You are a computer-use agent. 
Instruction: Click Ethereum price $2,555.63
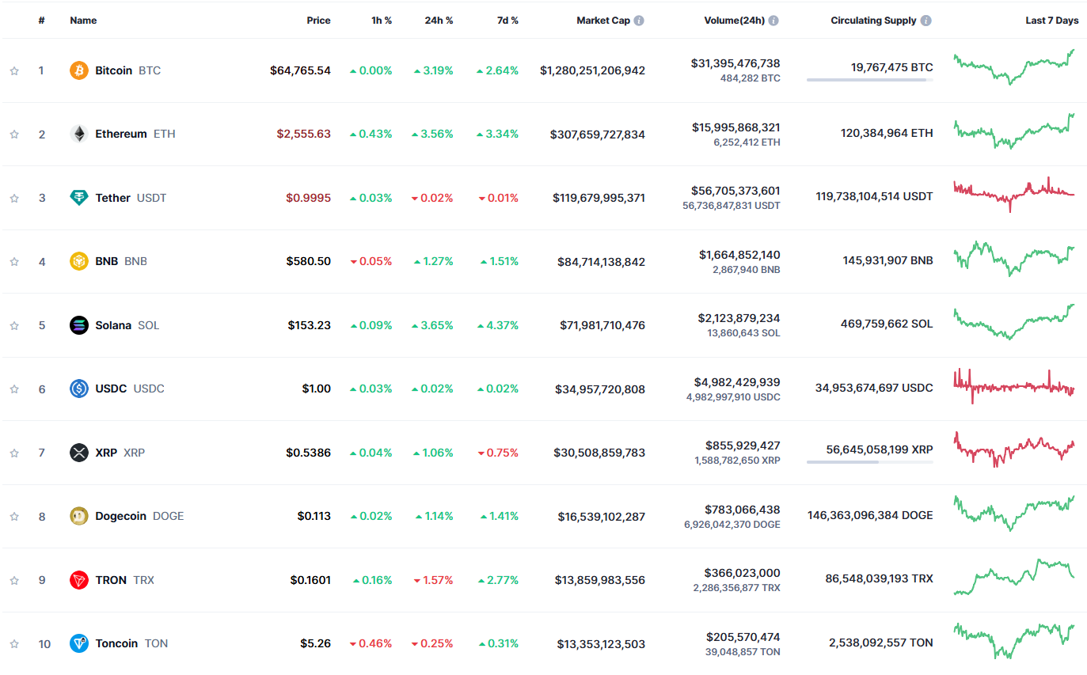click(304, 134)
